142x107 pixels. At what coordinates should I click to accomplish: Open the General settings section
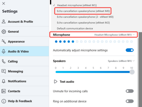(x=25, y=31)
